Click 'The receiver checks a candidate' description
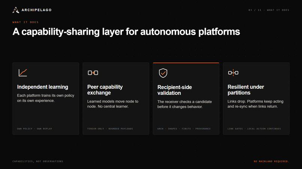This screenshot has height=169, width=302. [x=184, y=104]
